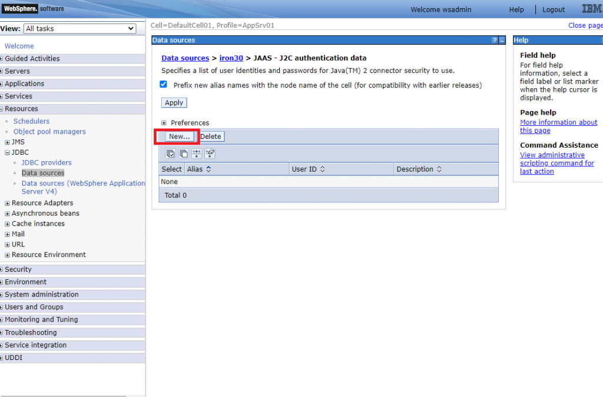Open JDBC providers link
Image resolution: width=603 pixels, height=397 pixels.
tap(47, 162)
